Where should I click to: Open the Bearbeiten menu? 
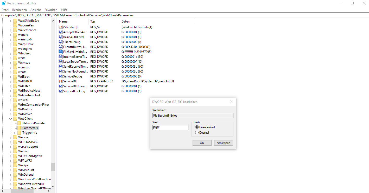20,10
